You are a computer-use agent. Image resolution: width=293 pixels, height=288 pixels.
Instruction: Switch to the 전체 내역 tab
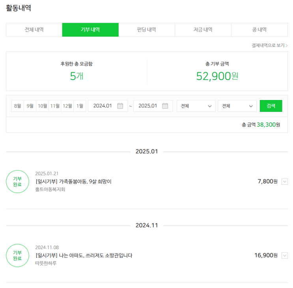tap(34, 30)
